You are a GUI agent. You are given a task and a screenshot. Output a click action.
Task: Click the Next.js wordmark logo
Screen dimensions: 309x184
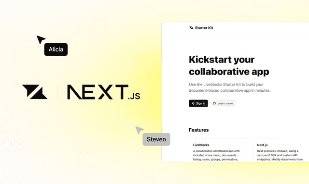104,92
